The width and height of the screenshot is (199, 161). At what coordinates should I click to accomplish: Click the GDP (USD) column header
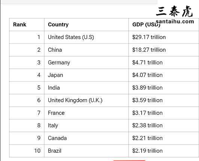[146, 24]
